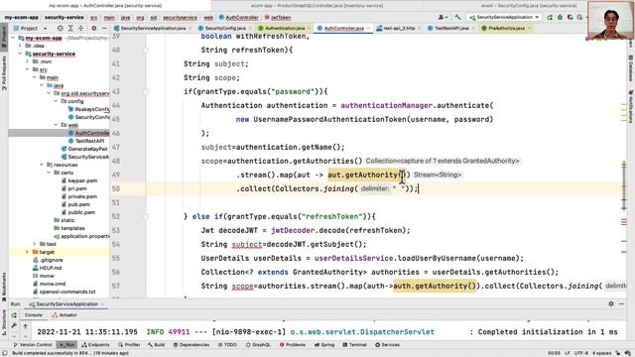The height and width of the screenshot is (357, 635).
Task: Toggle fold marker at line 43
Action: (x=146, y=91)
